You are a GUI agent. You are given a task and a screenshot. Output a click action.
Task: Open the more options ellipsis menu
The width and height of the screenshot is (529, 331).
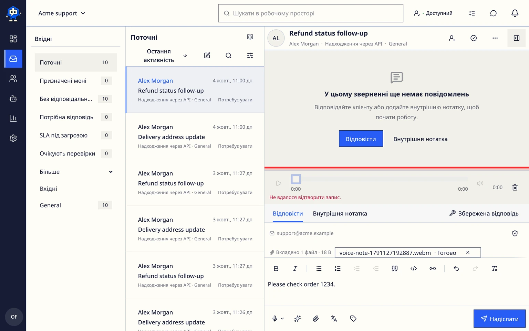pos(495,38)
